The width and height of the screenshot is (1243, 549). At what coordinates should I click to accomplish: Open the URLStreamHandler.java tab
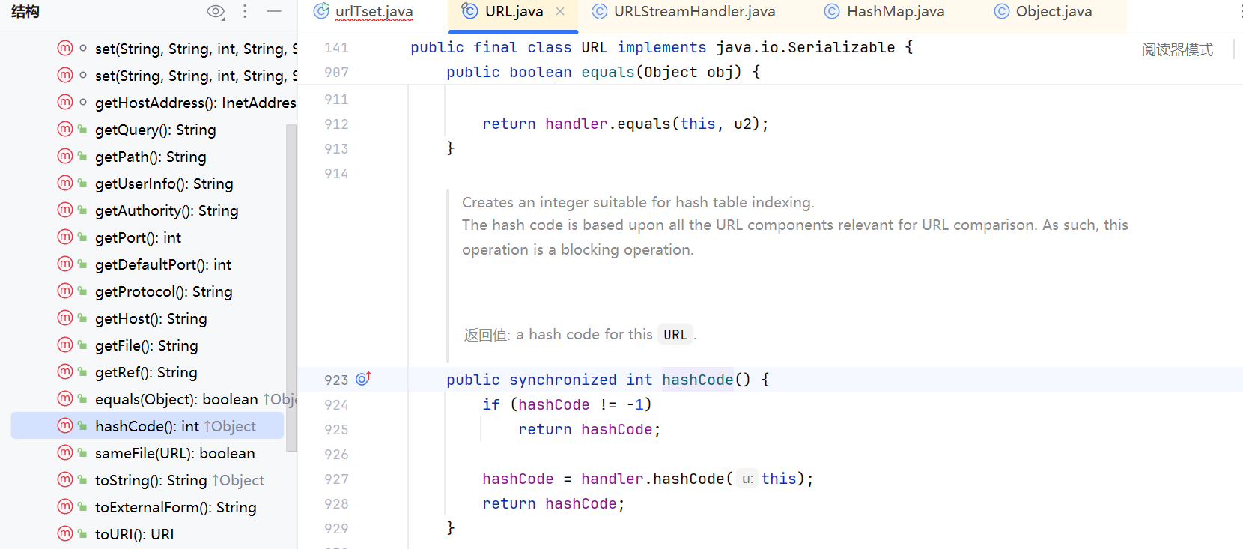(x=694, y=12)
